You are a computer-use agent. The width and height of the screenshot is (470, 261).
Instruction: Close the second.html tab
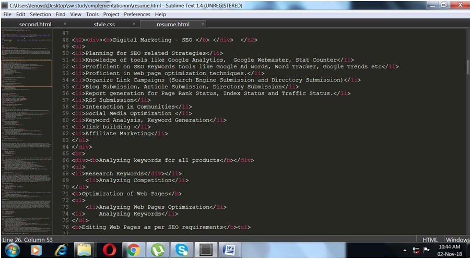coord(65,24)
